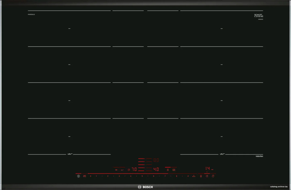The height and width of the screenshot is (190, 291).
Task: Select power level 5 on the slider
Action: (x=142, y=176)
